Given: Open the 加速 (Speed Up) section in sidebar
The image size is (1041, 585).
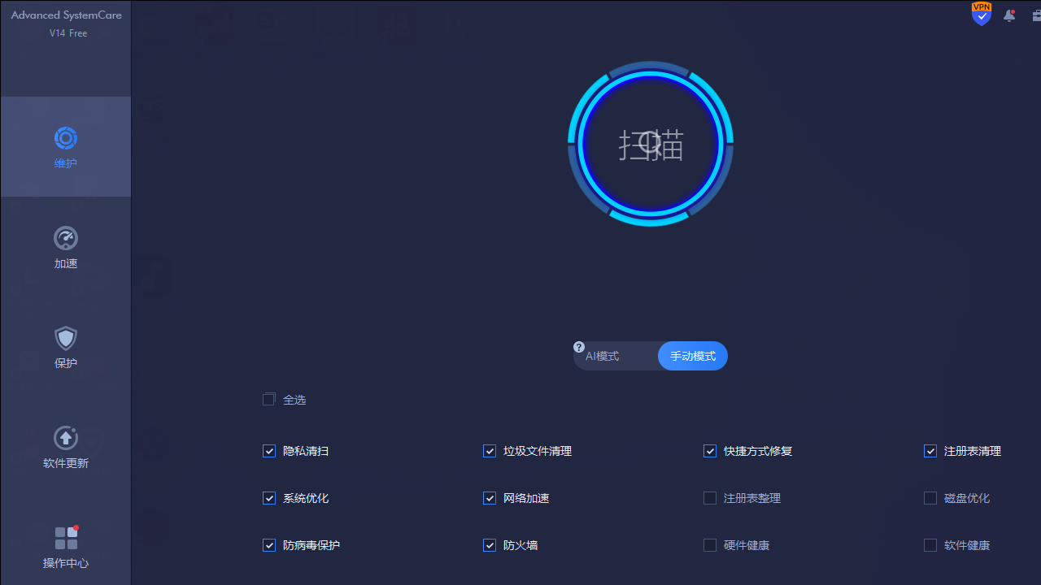Looking at the screenshot, I should pyautogui.click(x=65, y=248).
